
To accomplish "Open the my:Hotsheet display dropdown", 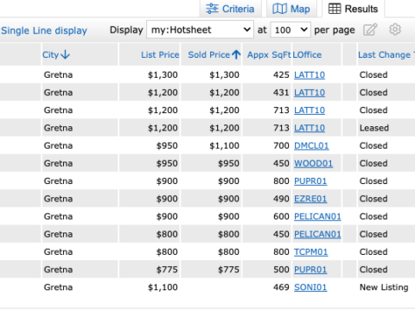I will pyautogui.click(x=200, y=29).
